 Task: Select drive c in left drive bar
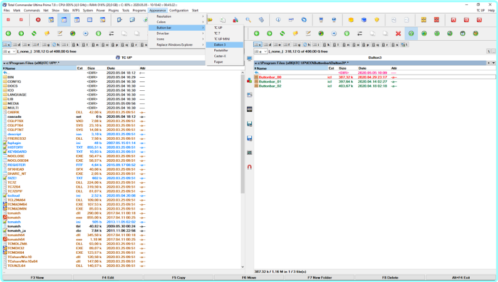click(x=7, y=44)
